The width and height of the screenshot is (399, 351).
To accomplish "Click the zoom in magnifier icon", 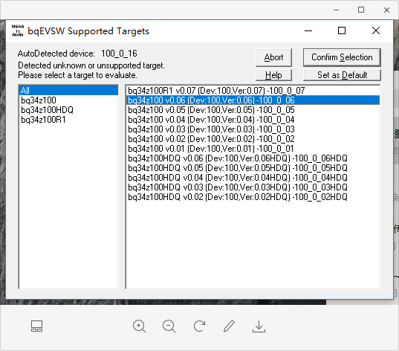I will [x=139, y=326].
